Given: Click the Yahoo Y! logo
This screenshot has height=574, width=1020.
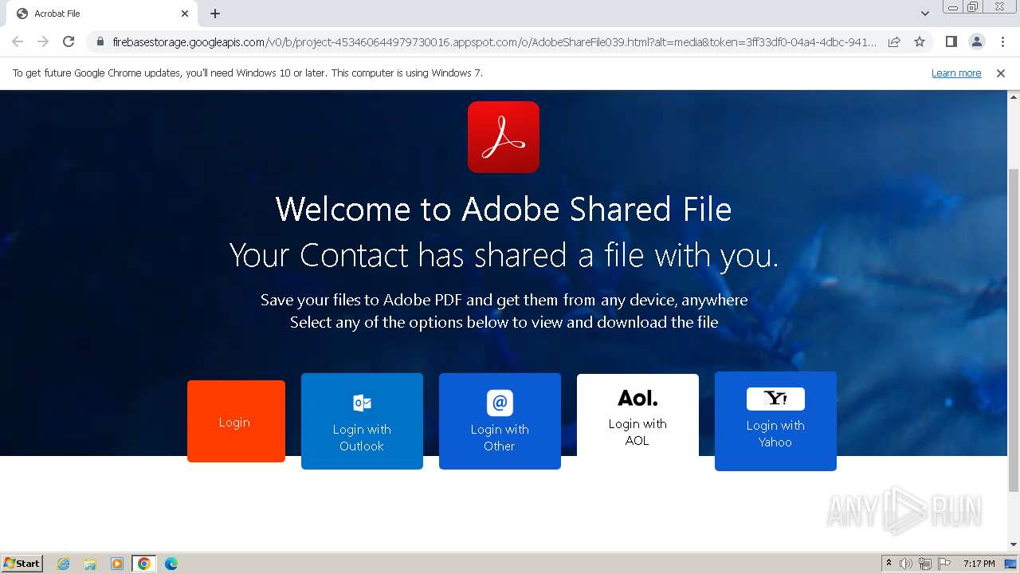Looking at the screenshot, I should 775,399.
